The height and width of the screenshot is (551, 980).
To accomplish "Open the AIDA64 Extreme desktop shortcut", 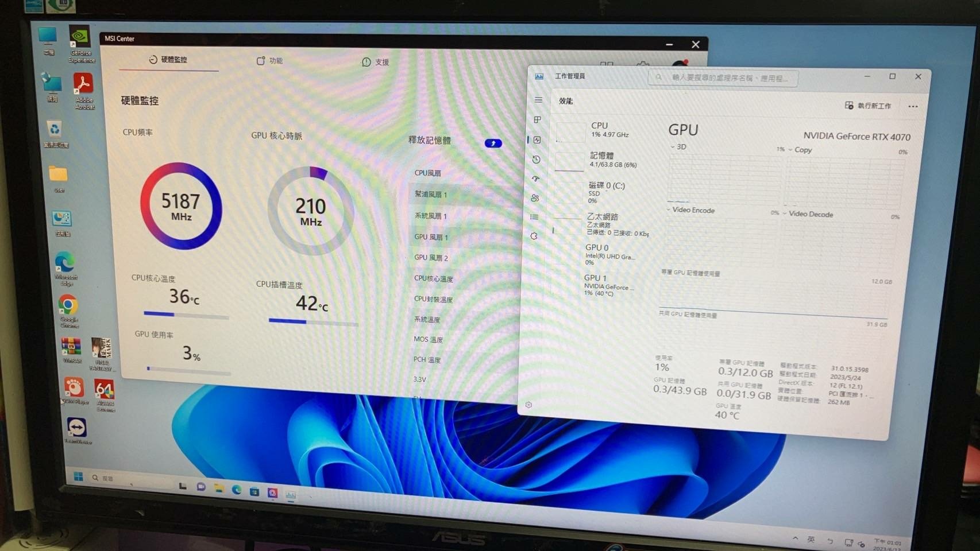I will (x=105, y=395).
